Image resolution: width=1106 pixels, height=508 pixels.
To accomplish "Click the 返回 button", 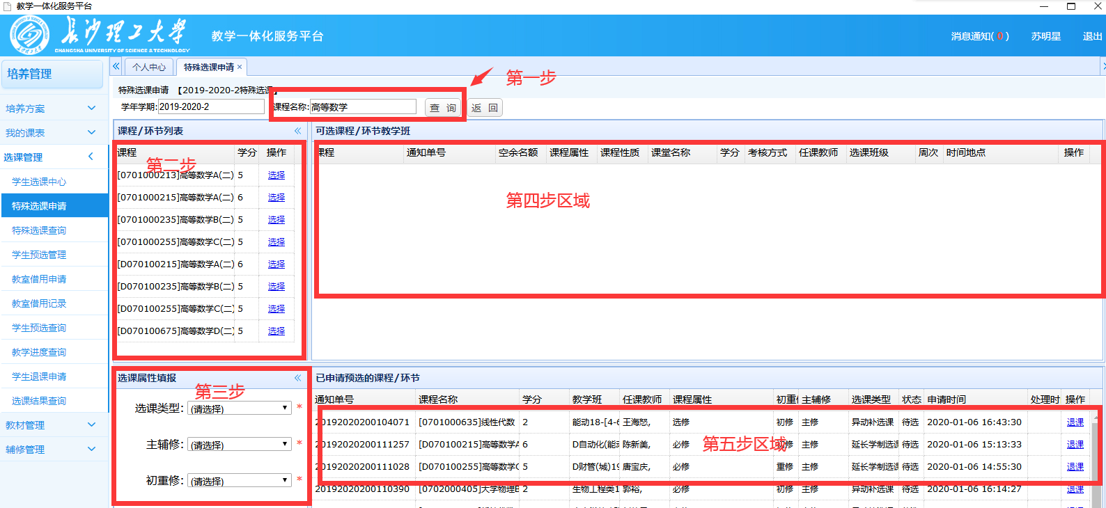I will 484,108.
